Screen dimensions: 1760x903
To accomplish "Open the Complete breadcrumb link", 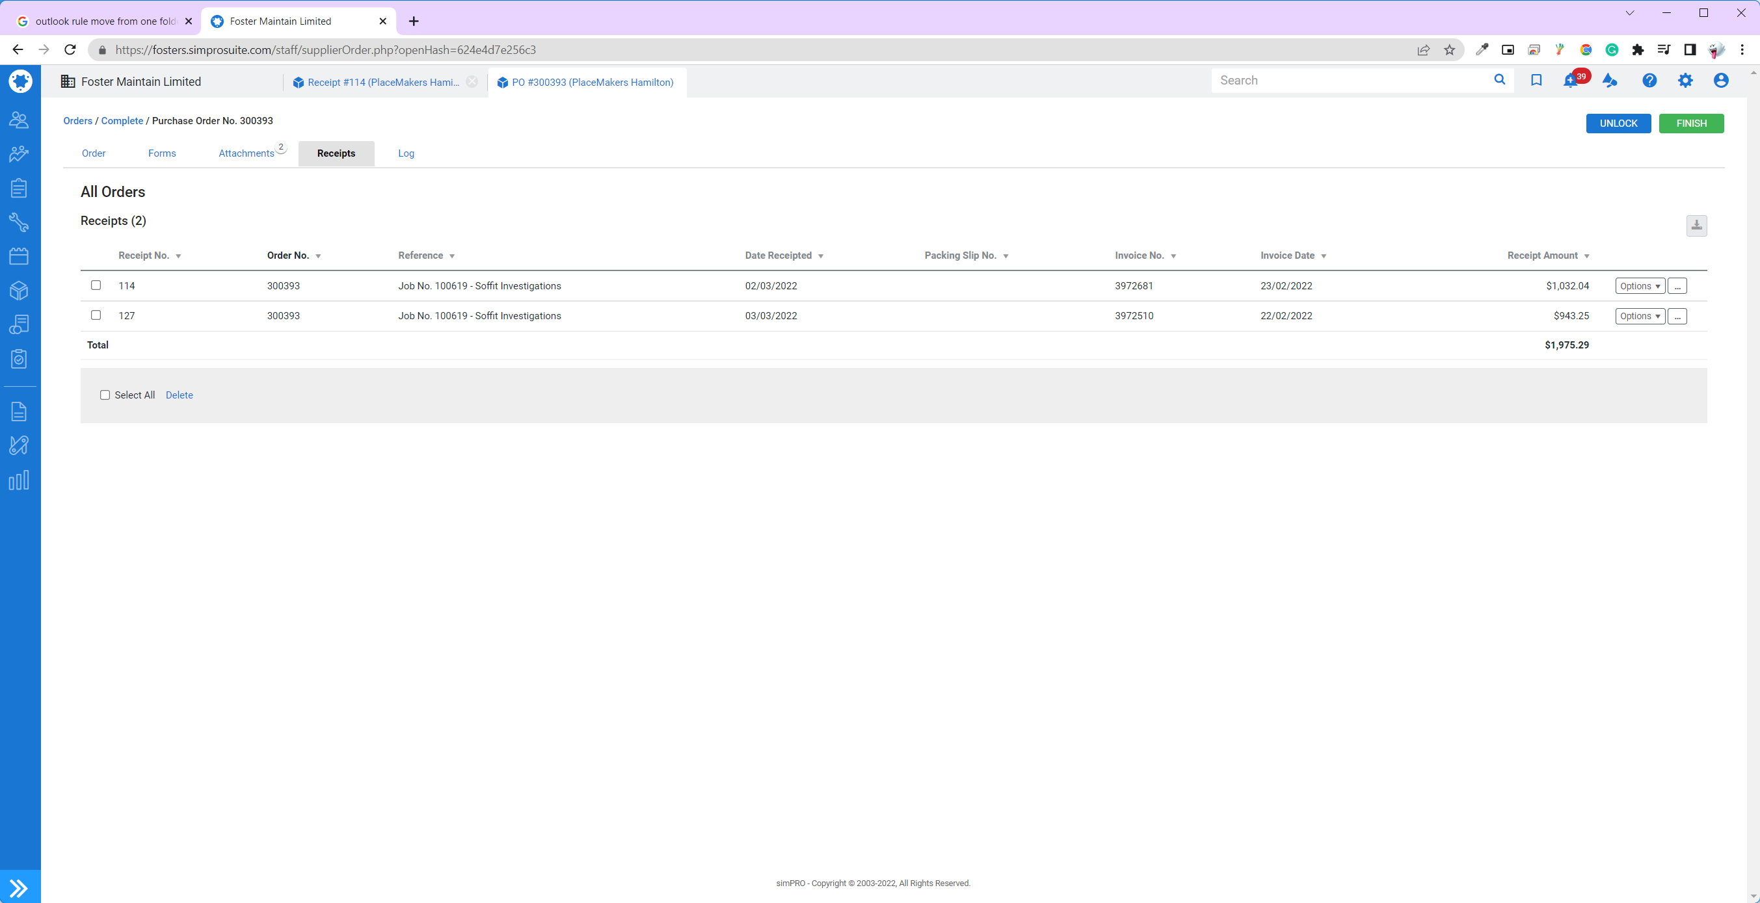I will coord(122,120).
